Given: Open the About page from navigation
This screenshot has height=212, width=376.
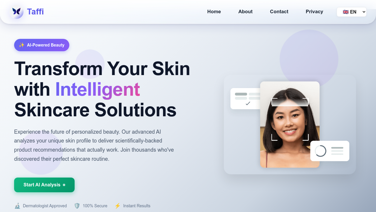Looking at the screenshot, I should click(x=245, y=12).
